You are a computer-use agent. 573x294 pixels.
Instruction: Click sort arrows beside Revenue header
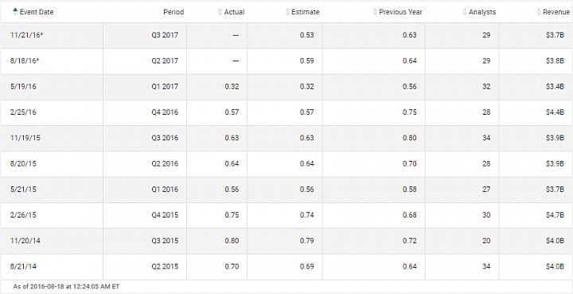coord(539,12)
